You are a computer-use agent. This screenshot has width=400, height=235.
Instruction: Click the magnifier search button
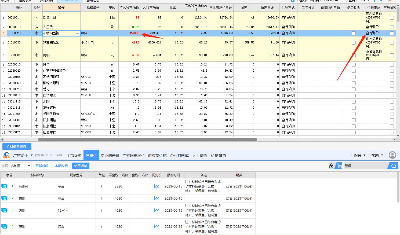coord(394,166)
